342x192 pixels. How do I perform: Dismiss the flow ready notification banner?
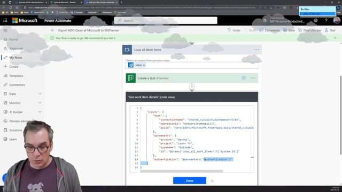click(335, 38)
